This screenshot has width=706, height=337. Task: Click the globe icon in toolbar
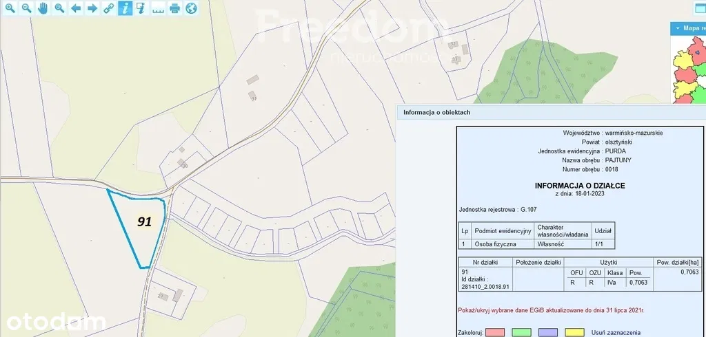click(191, 8)
